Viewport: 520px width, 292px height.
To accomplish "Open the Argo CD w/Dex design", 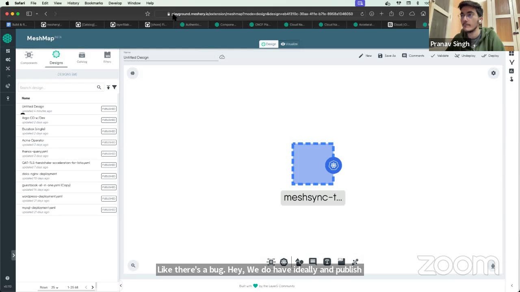I will [x=67, y=120].
